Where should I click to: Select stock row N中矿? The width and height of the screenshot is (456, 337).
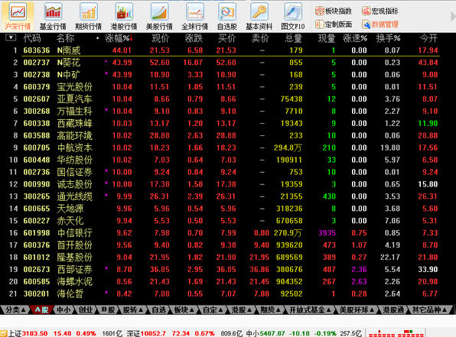[223, 75]
